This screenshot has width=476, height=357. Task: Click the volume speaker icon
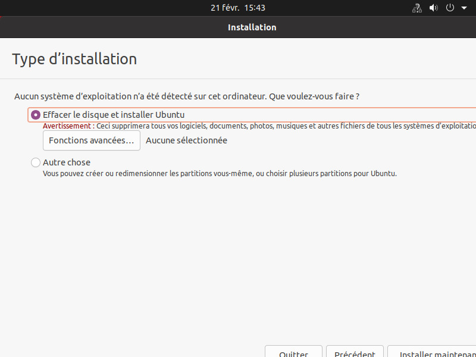click(433, 8)
